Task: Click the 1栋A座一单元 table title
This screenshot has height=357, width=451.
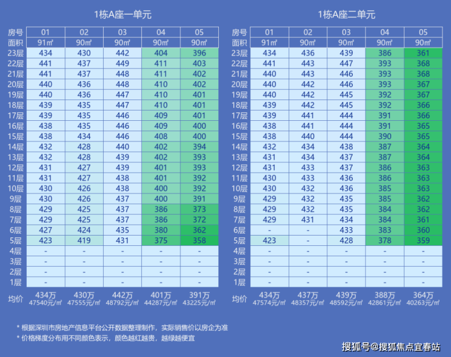Action: [123, 15]
